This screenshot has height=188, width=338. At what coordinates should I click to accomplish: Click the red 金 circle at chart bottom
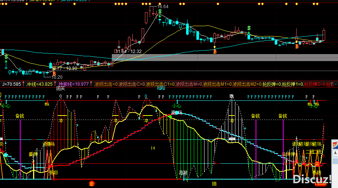click(92, 183)
